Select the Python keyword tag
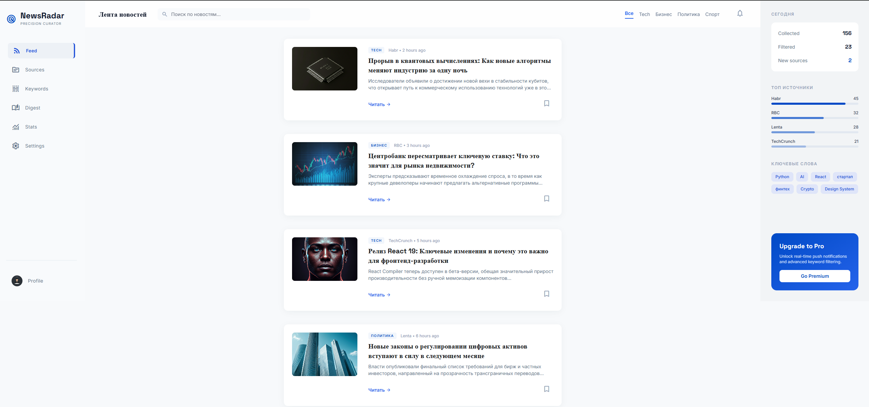Image resolution: width=869 pixels, height=407 pixels. [782, 177]
